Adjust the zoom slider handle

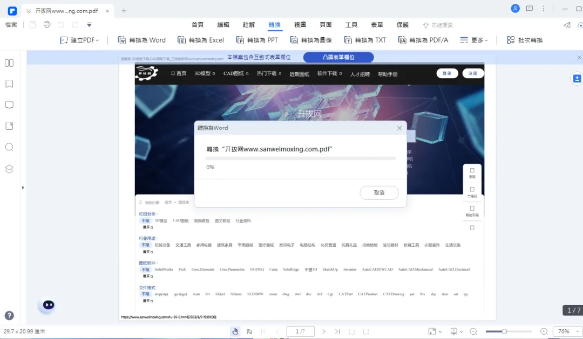[504, 331]
